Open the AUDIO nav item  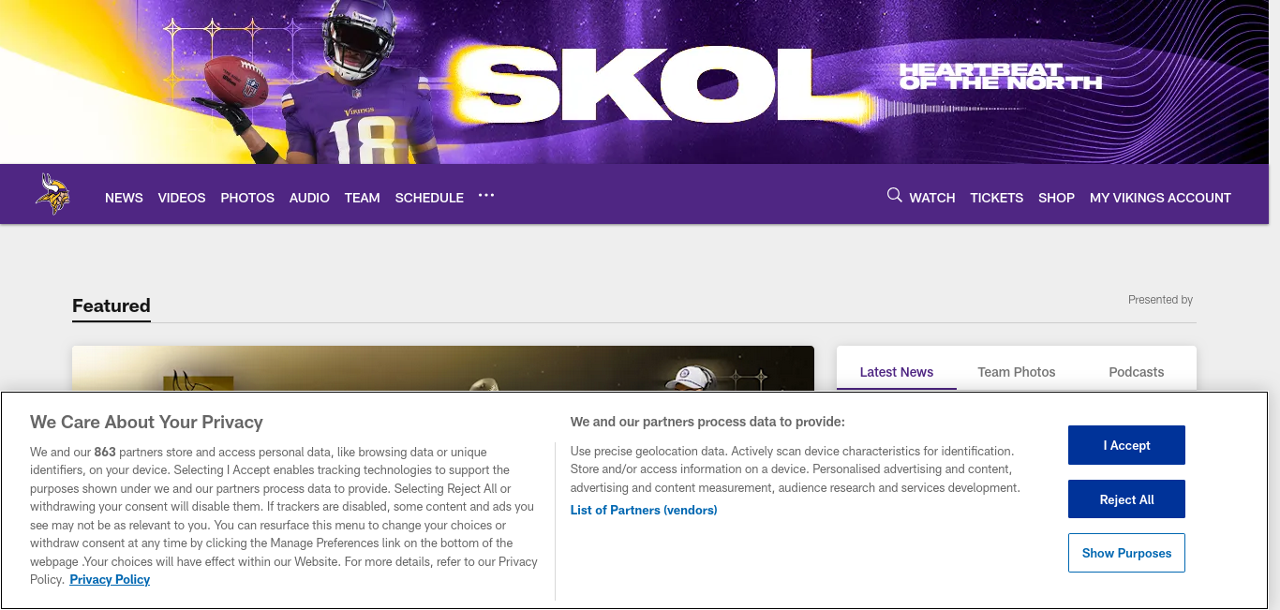(309, 198)
